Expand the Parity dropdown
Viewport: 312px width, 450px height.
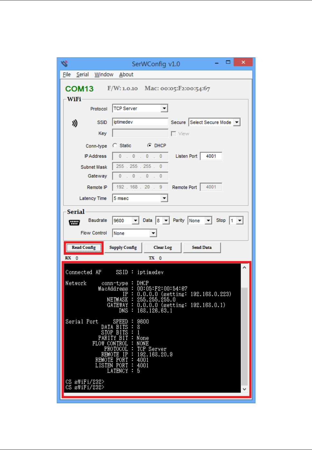pos(208,220)
